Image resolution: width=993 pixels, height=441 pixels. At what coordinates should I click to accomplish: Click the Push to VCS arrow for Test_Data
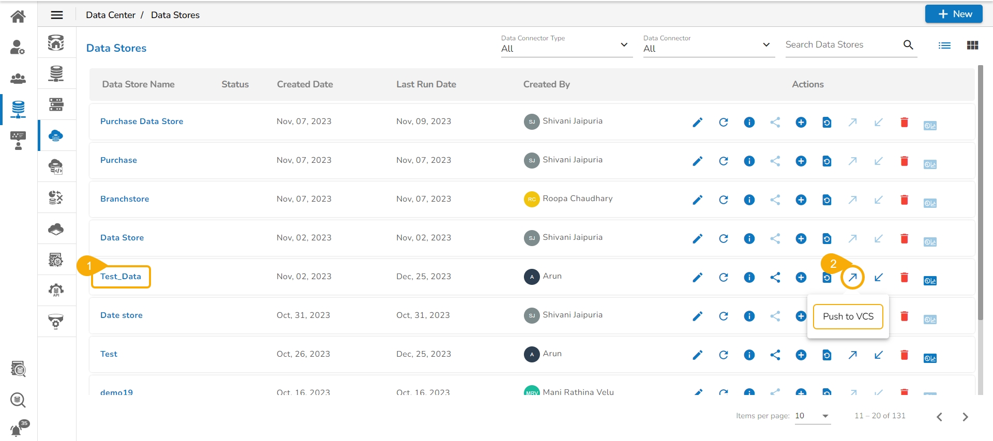click(x=852, y=278)
